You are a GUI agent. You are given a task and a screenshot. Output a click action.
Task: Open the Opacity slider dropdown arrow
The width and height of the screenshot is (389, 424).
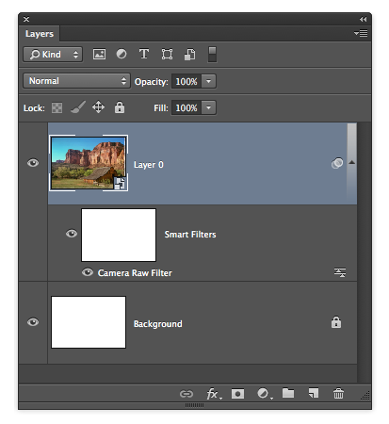coord(208,81)
